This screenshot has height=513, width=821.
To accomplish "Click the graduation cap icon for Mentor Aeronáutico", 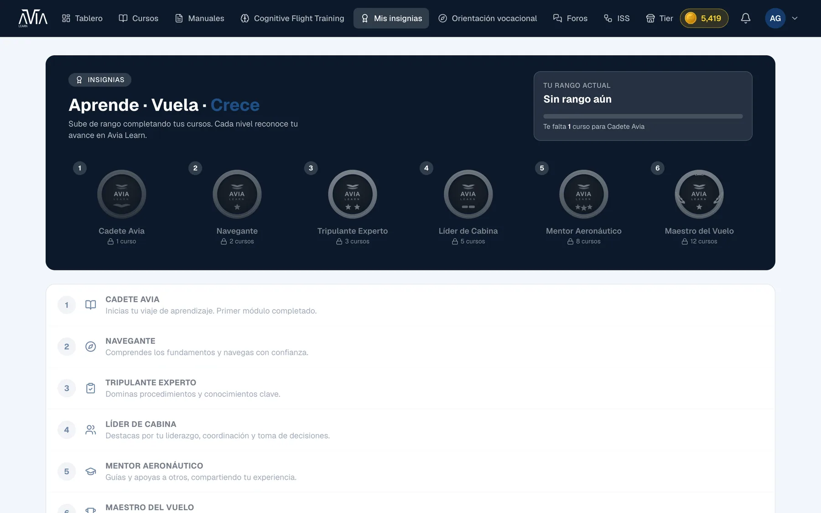I will coord(91,472).
